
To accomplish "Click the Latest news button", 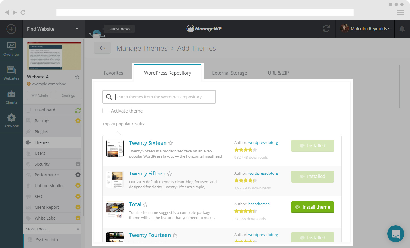I will tap(119, 29).
